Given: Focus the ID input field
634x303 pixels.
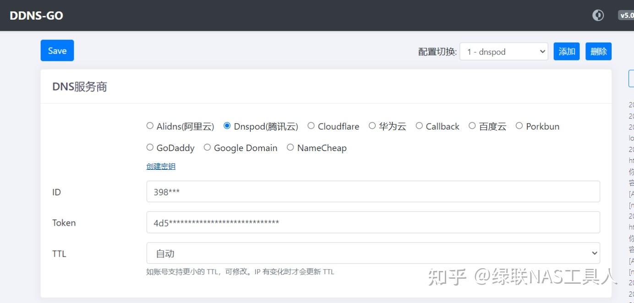Looking at the screenshot, I should [x=373, y=192].
